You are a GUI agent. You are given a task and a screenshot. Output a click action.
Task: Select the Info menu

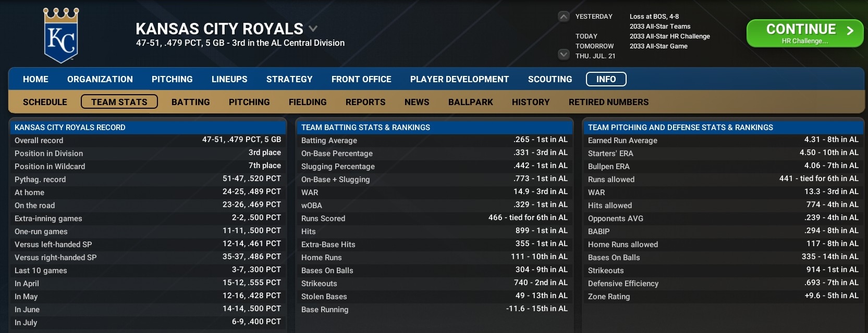pyautogui.click(x=606, y=79)
